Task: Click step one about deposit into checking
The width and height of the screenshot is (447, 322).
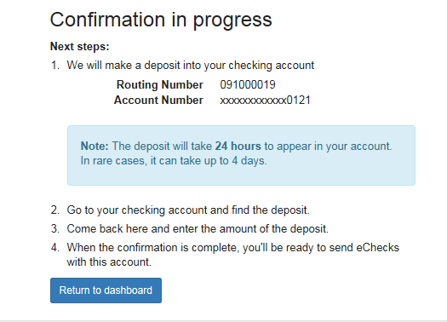Action: click(x=191, y=66)
